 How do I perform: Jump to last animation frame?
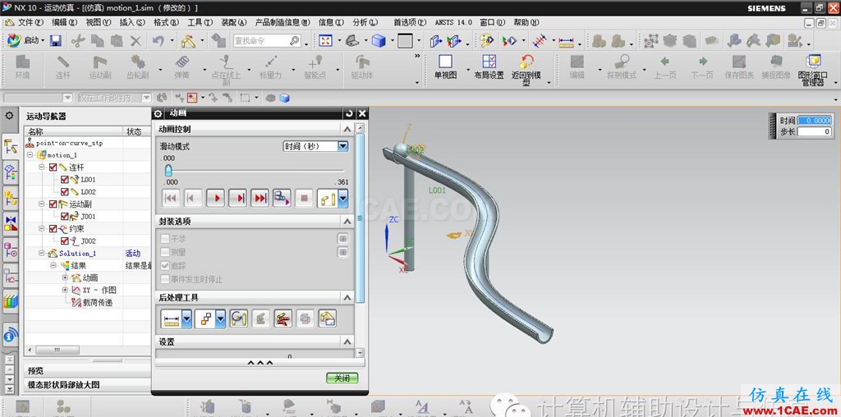(x=260, y=199)
